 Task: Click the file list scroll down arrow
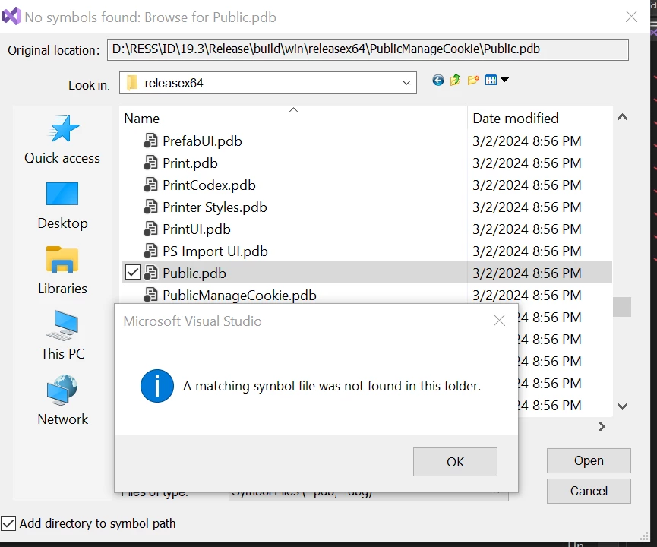coord(622,406)
